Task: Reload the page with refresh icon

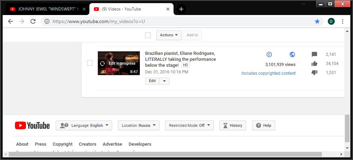Action: coord(33,21)
